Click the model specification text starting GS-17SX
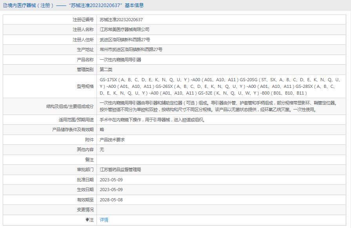Image resolution: width=351 pixels, height=228 pixels. (x=220, y=86)
